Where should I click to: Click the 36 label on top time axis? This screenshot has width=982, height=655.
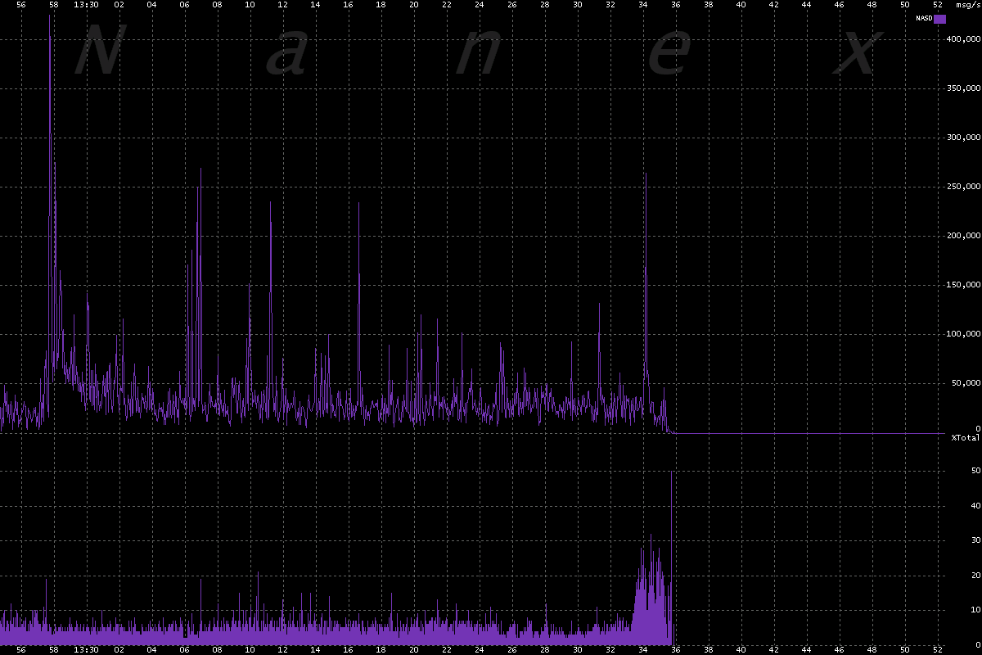pyautogui.click(x=676, y=4)
